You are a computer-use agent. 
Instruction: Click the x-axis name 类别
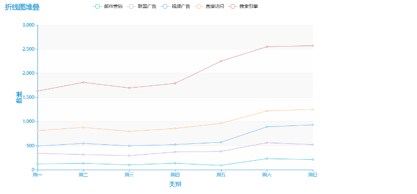click(175, 184)
